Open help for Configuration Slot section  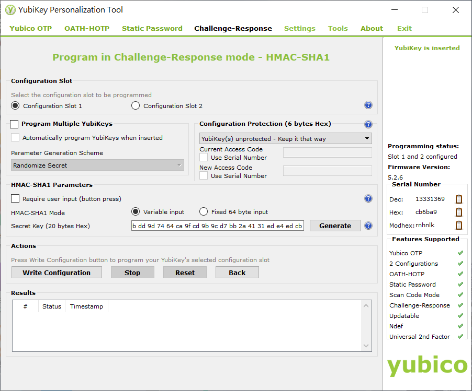coord(368,105)
